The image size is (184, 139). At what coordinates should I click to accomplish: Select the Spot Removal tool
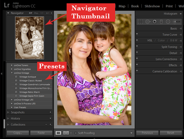(x=148, y=22)
